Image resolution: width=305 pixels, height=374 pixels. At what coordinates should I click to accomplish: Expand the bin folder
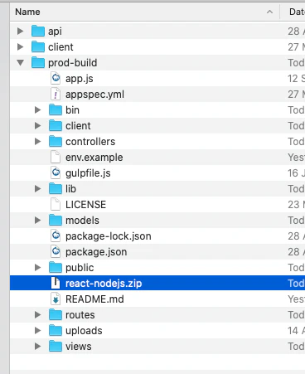tap(37, 110)
